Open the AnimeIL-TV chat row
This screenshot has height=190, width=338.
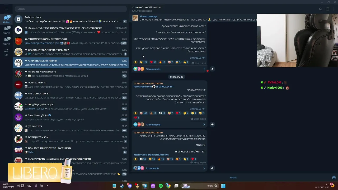click(71, 30)
